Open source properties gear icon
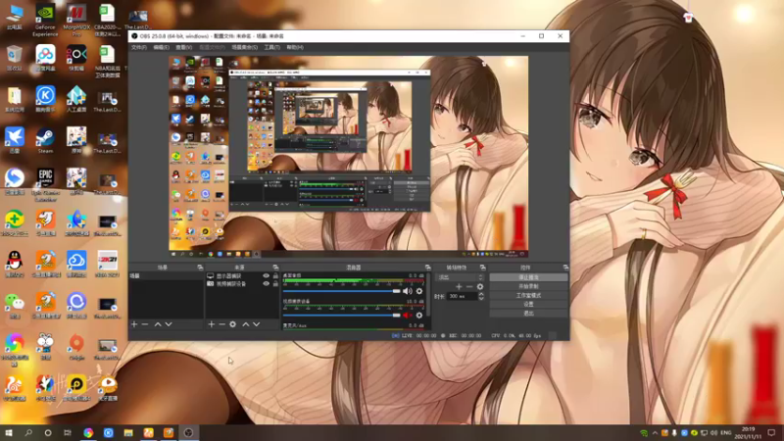The height and width of the screenshot is (441, 784). tap(232, 324)
